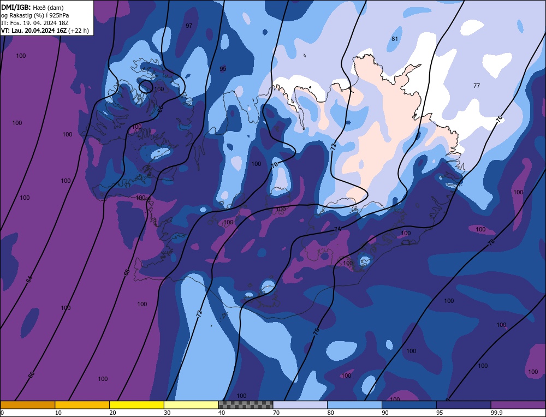This screenshot has height=417, width=546.
Task: Select the pale yellow 30–40 legend swatch
Action: point(191,405)
